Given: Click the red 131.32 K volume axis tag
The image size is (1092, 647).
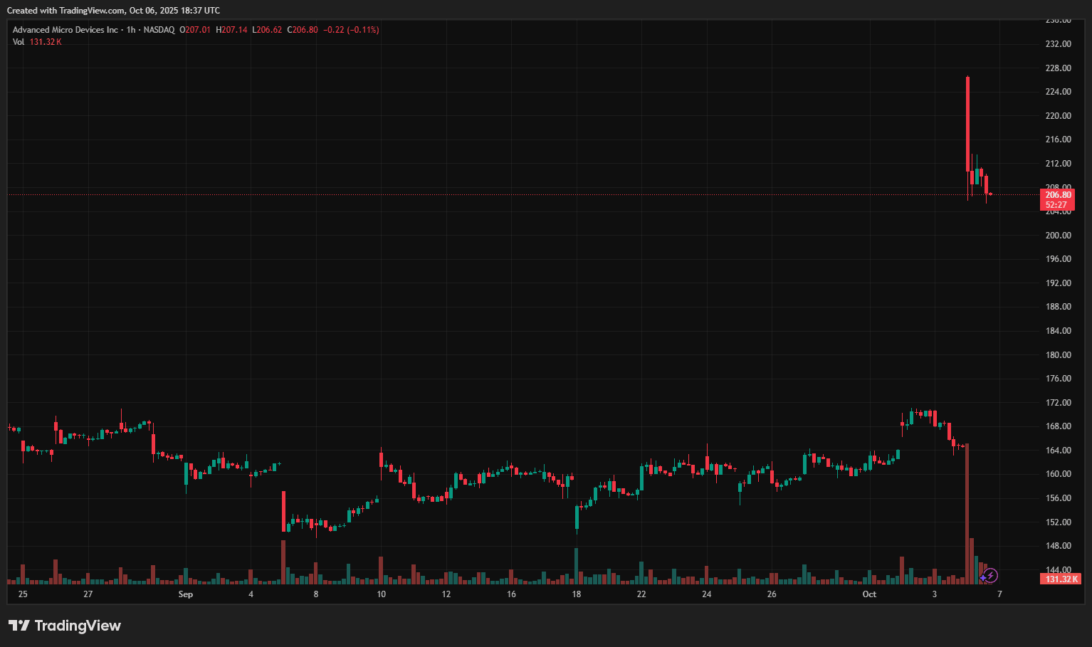Looking at the screenshot, I should pos(1061,579).
